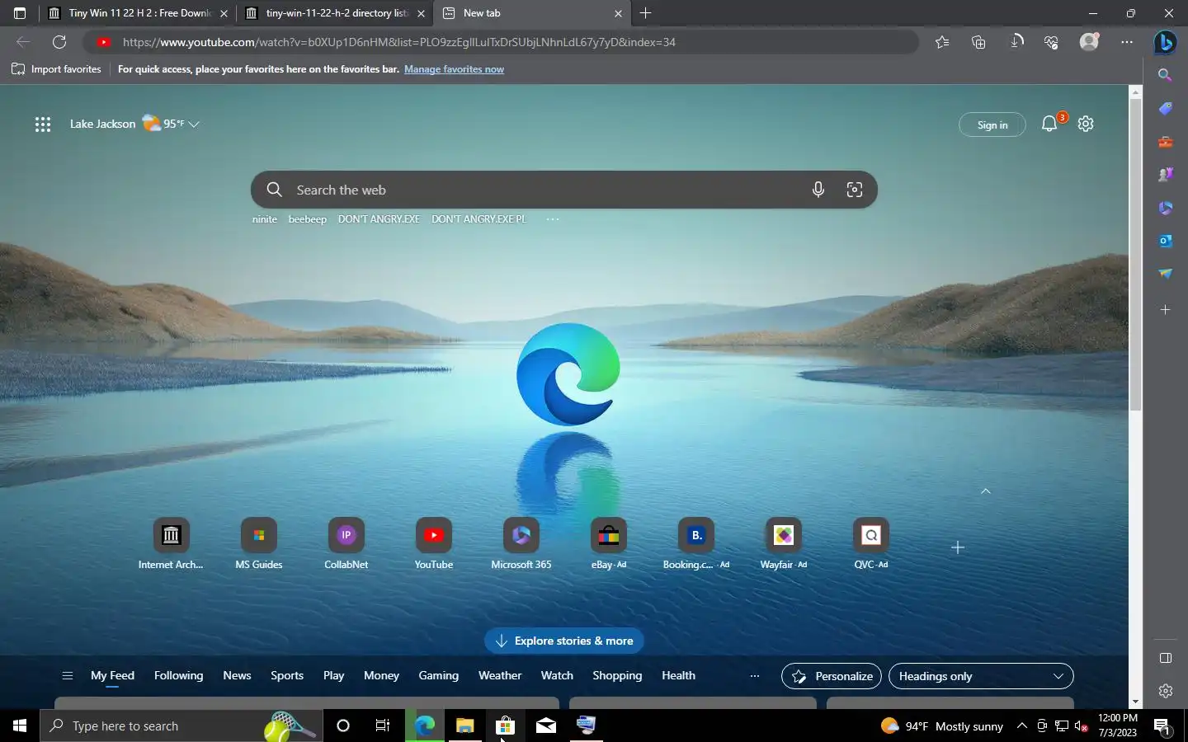Open the Drop paper-plane sidebar icon
Viewport: 1188px width, 742px height.
click(x=1165, y=274)
